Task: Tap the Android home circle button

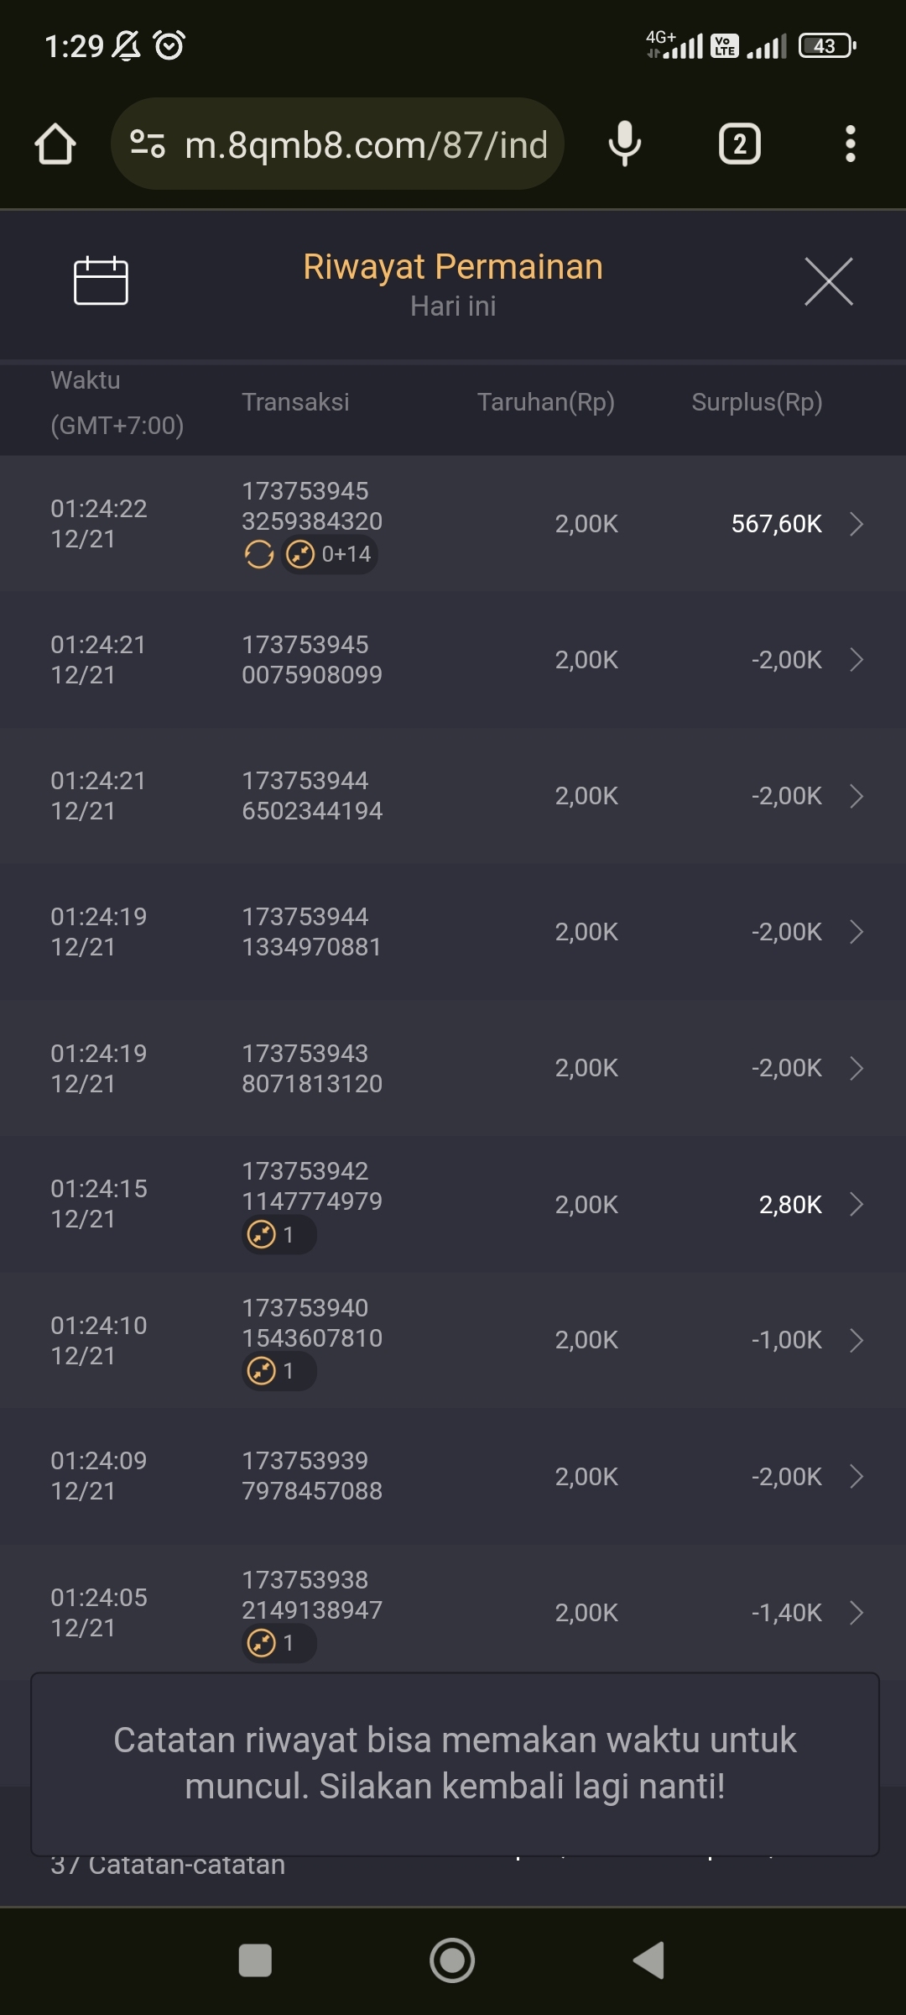Action: point(452,1960)
